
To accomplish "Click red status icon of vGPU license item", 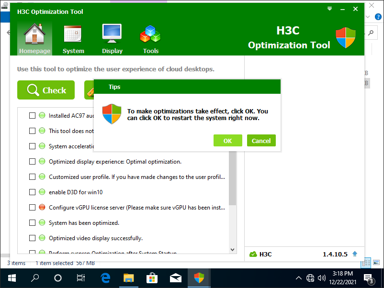I will pos(42,207).
